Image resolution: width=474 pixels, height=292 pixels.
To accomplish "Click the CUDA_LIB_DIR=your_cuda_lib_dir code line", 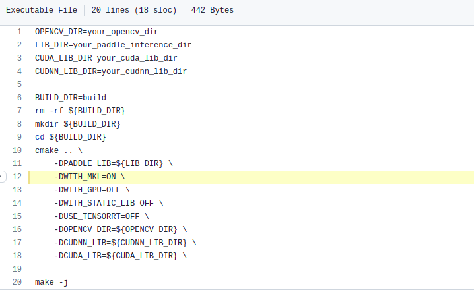I will [106, 58].
